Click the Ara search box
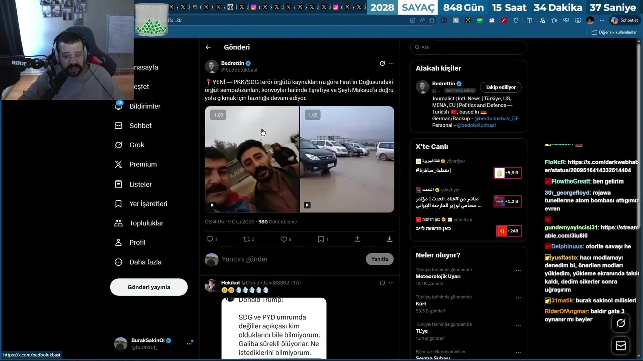 tap(469, 47)
